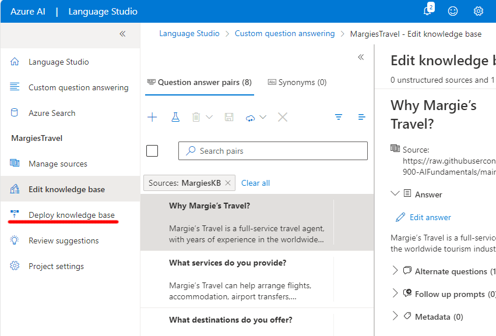This screenshot has width=496, height=336.
Task: Expand the Follow up prompts section
Action: pos(395,293)
